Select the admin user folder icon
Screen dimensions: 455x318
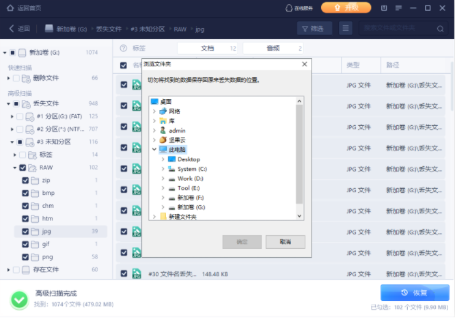click(x=163, y=130)
